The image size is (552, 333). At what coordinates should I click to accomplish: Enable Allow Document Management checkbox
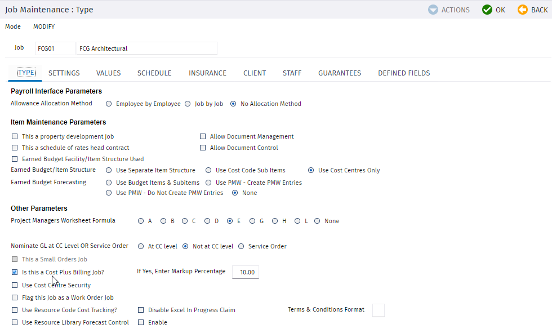tap(203, 136)
